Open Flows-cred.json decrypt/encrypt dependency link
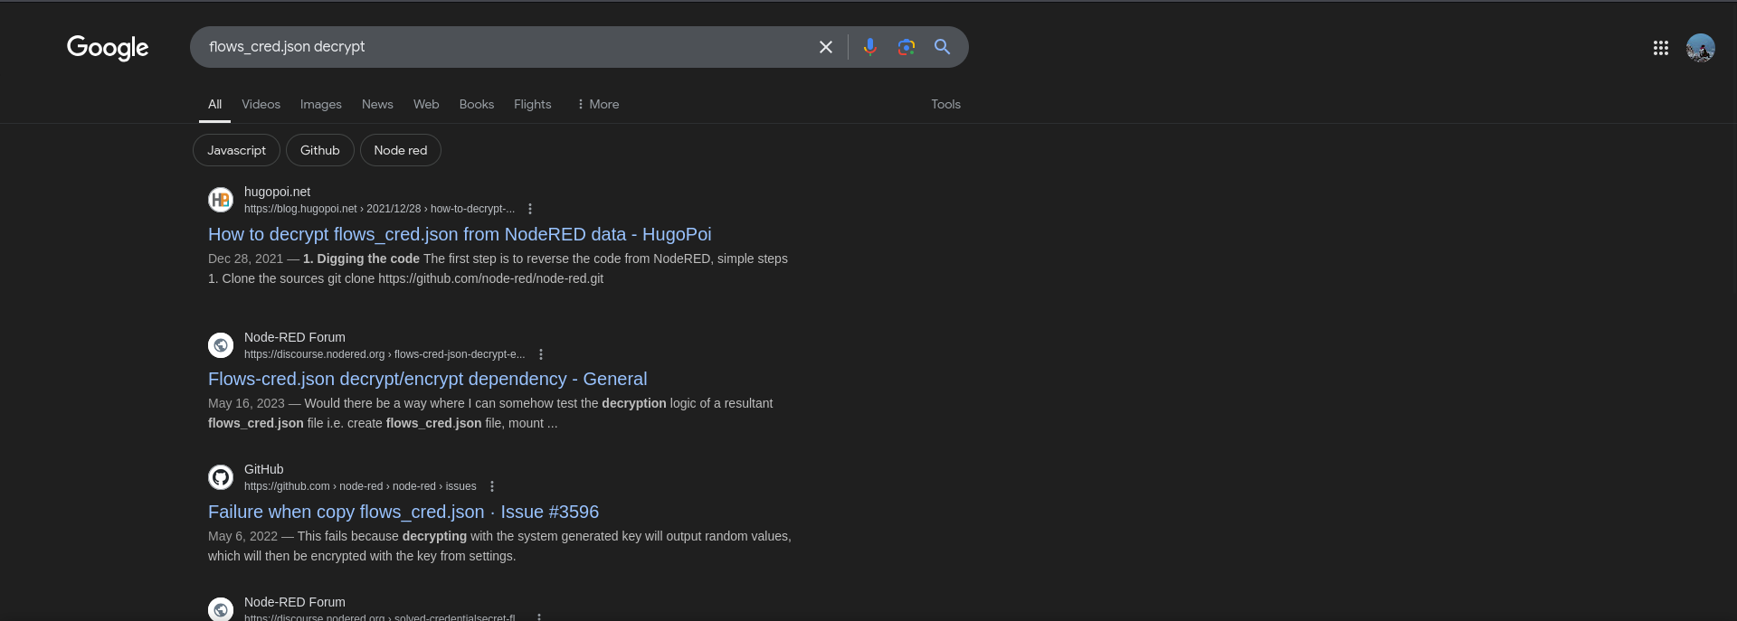 pyautogui.click(x=427, y=379)
